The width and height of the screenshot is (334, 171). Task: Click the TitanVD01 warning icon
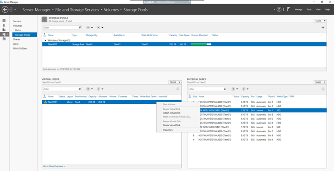point(45,102)
